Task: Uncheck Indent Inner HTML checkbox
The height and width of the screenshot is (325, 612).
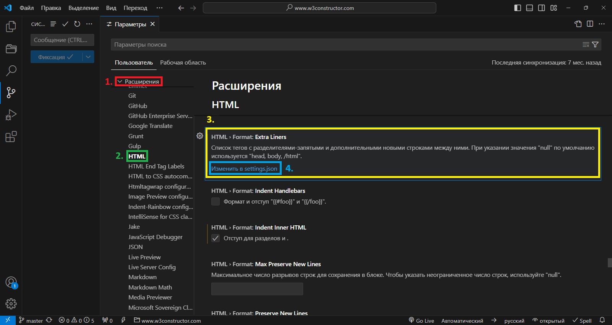Action: point(215,238)
